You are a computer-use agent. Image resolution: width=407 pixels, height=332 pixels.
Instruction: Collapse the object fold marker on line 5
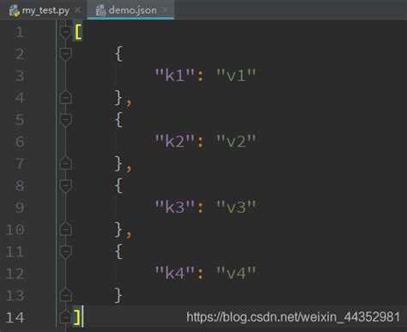(x=65, y=119)
